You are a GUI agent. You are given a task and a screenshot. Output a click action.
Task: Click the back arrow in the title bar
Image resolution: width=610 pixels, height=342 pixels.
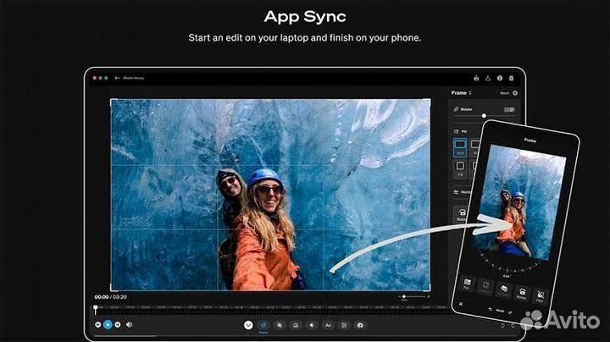click(117, 78)
